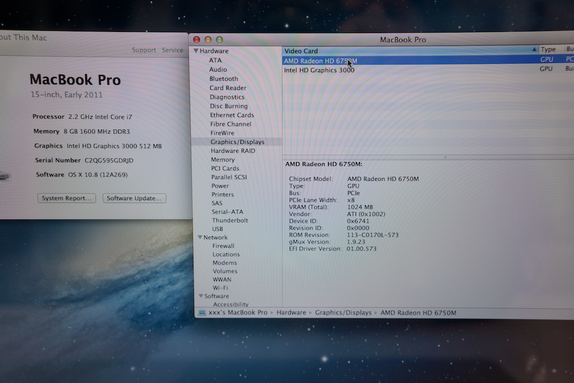Click the Serial Number value C2QG595GDRJD

coord(109,160)
